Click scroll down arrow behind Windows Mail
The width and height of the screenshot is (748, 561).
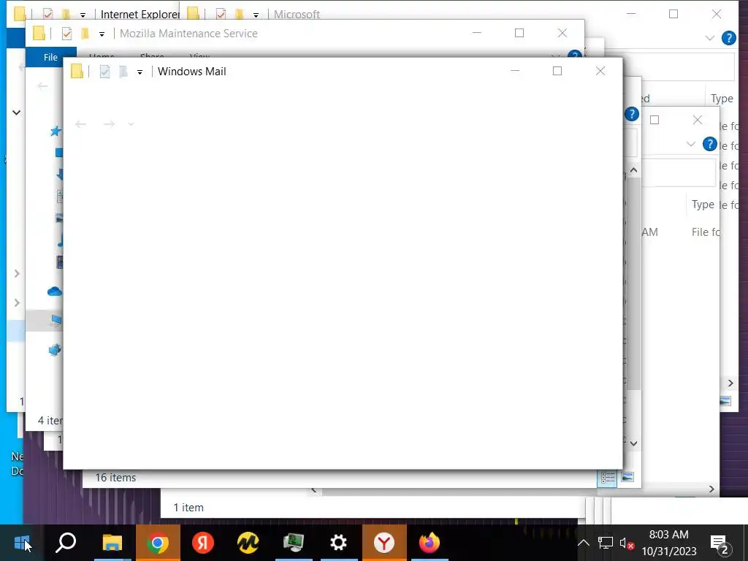click(x=633, y=443)
